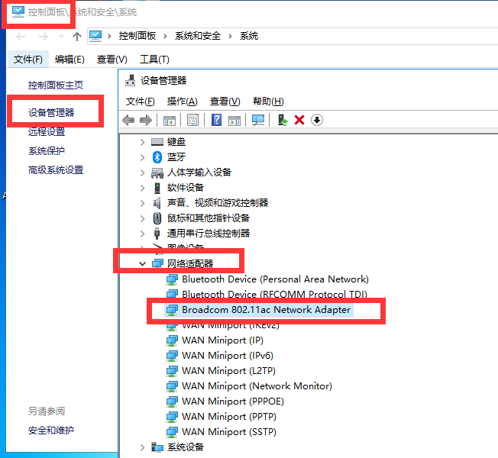The image size is (498, 458).
Task: Click the red X Uninstall device icon
Action: pos(299,120)
